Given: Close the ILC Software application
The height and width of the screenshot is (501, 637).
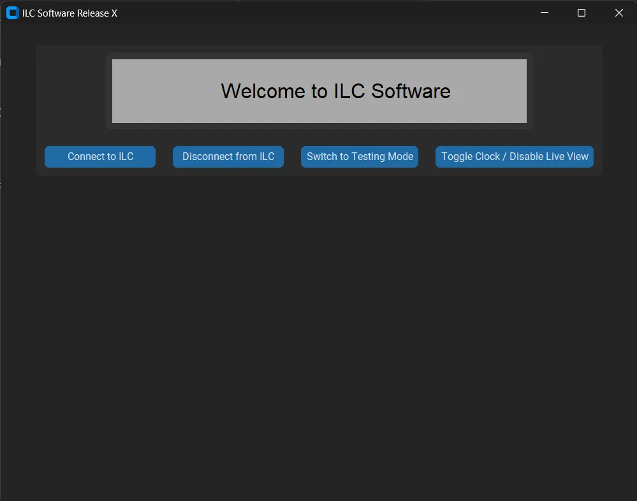Looking at the screenshot, I should (x=618, y=12).
